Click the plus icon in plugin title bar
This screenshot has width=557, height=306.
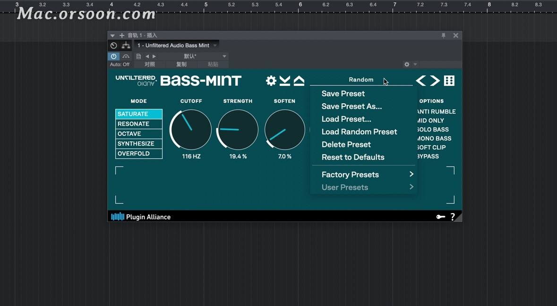[121, 35]
